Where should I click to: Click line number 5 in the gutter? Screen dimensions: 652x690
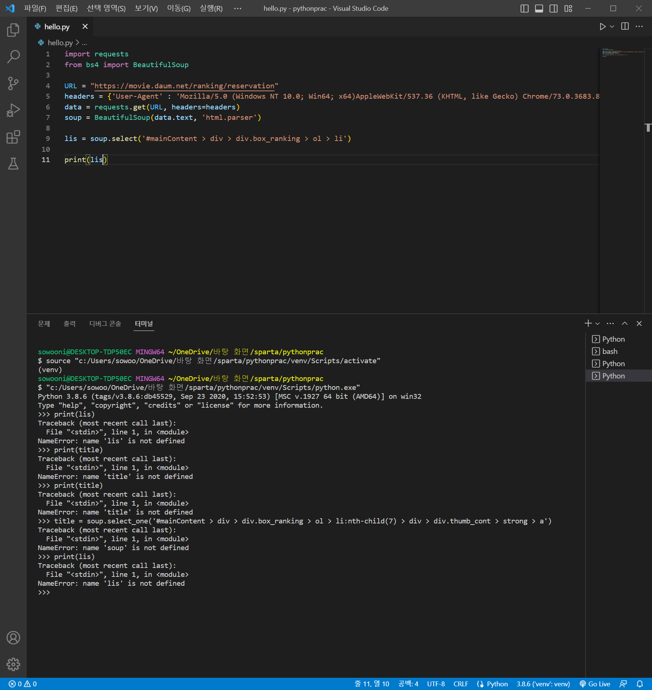point(47,96)
